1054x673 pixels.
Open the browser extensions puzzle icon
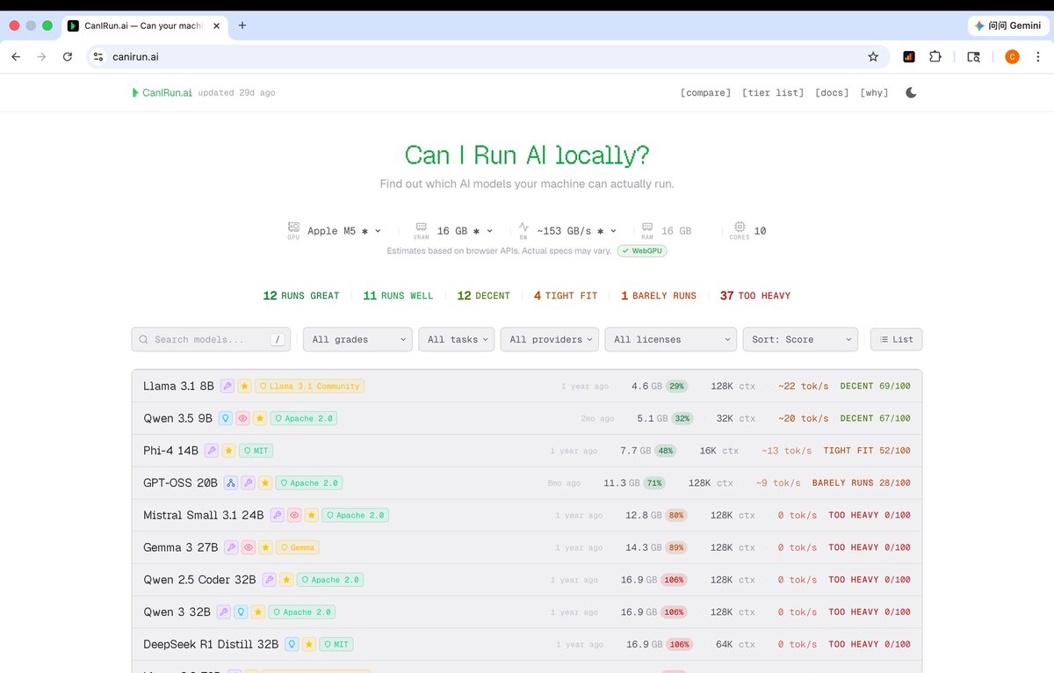(935, 56)
